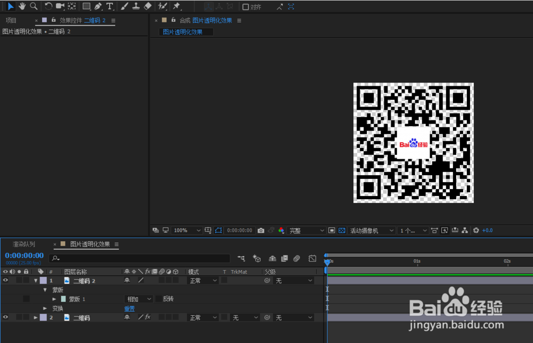
Task: Select the Roto Brush tool
Action: coord(163,6)
